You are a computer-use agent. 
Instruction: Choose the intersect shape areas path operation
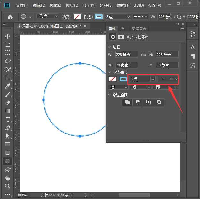[148, 102]
